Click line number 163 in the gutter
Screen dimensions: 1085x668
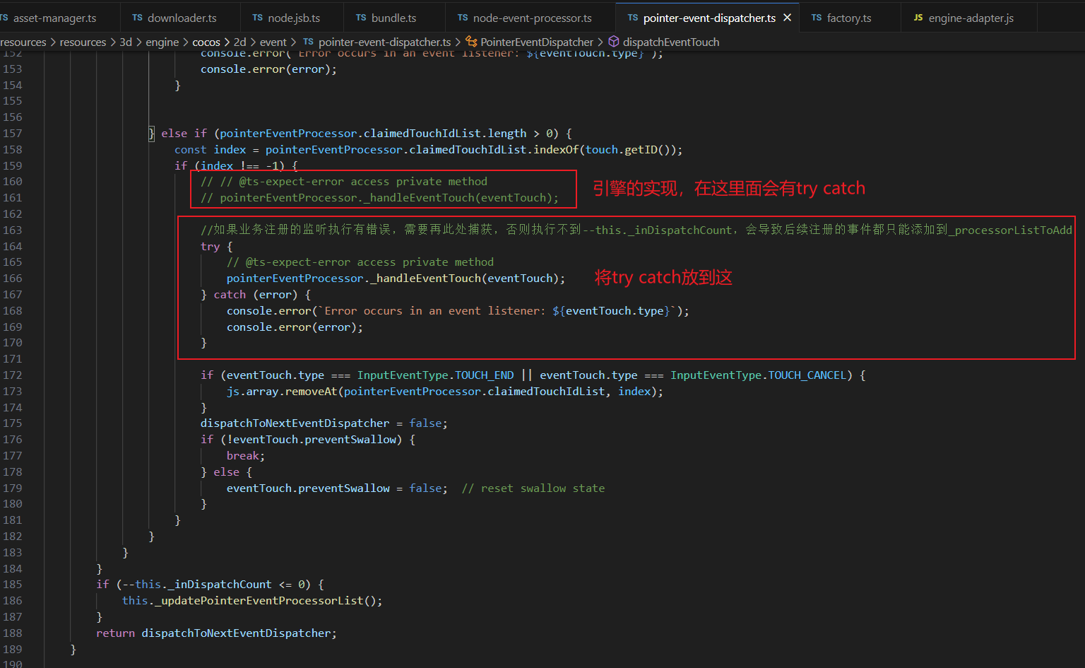tap(13, 230)
